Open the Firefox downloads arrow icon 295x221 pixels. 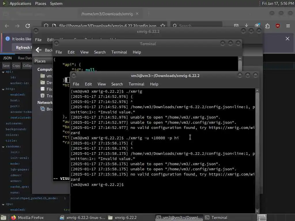pos(247,25)
